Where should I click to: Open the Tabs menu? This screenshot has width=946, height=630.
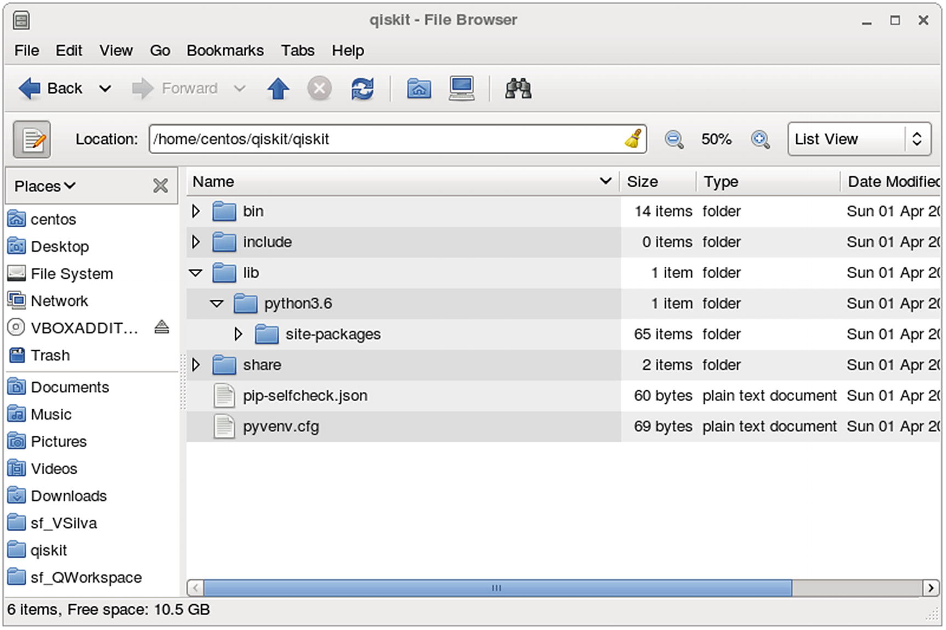297,50
